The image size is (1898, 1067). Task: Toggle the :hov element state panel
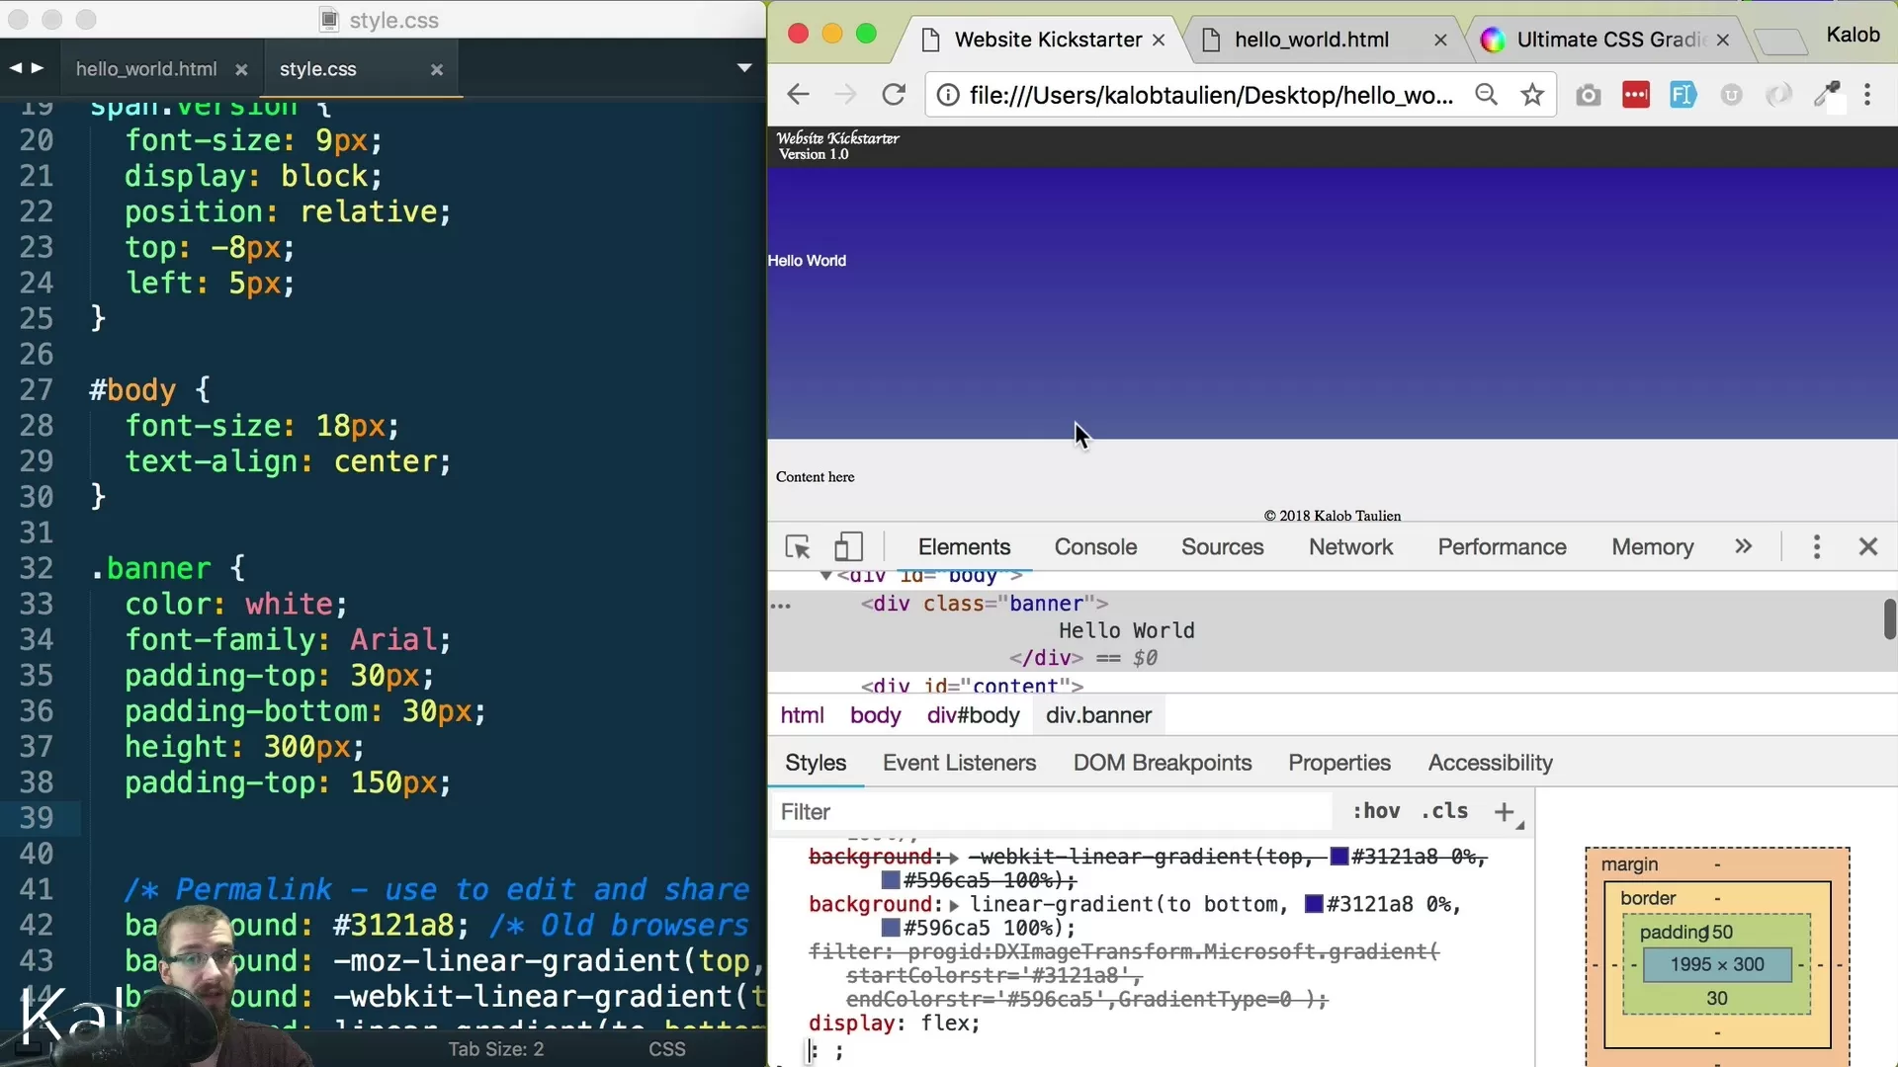pyautogui.click(x=1376, y=811)
